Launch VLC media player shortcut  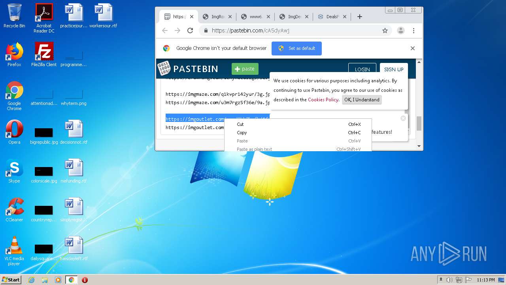coord(14,251)
